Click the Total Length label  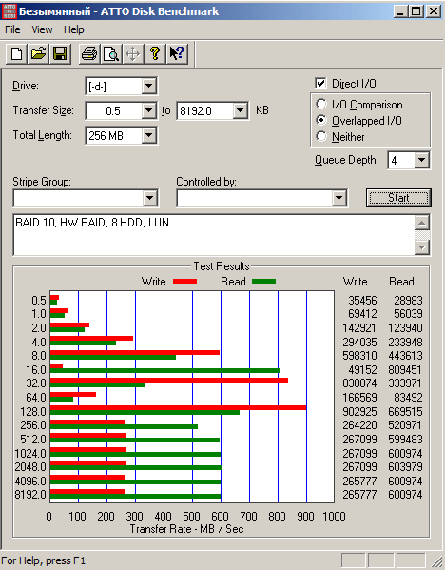point(43,135)
